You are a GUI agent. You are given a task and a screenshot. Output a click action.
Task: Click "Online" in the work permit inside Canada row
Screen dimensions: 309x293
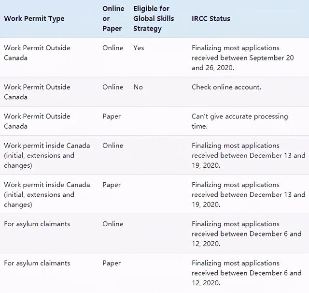(x=113, y=146)
